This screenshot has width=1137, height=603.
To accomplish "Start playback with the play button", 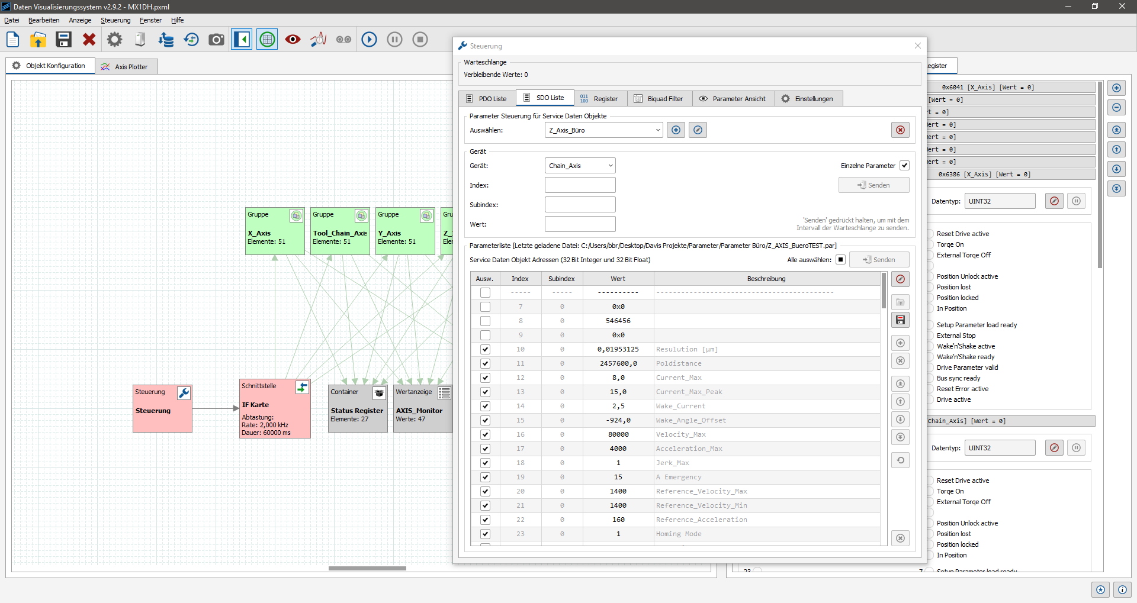I will click(369, 40).
